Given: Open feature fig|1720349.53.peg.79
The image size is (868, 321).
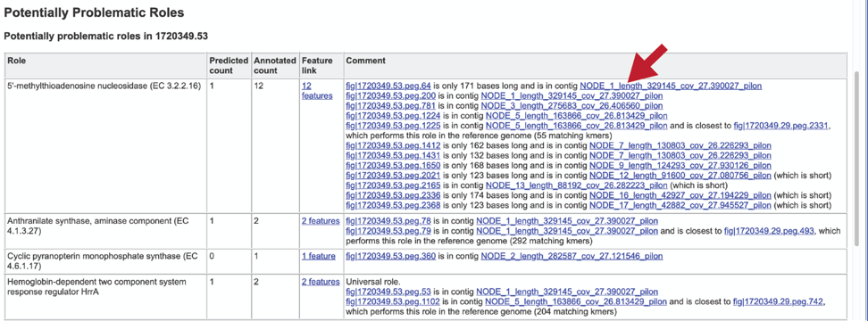Looking at the screenshot, I should [388, 231].
